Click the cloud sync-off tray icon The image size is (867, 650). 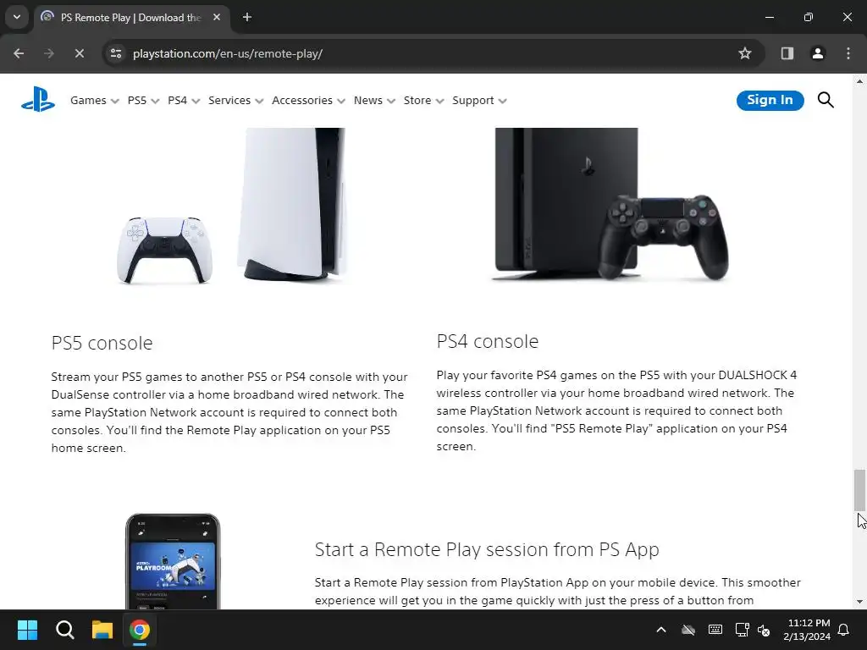pos(688,630)
